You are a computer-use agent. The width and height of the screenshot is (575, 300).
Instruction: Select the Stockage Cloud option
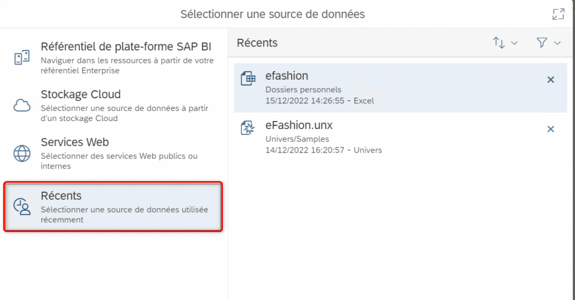[x=113, y=105]
